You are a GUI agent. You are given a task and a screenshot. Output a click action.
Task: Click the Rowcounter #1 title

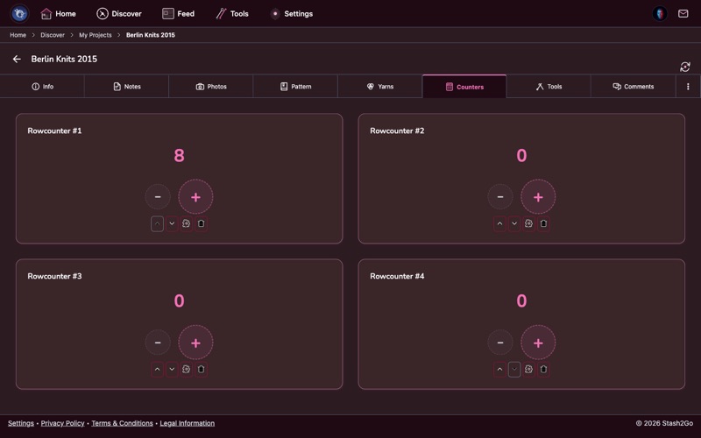pyautogui.click(x=54, y=131)
